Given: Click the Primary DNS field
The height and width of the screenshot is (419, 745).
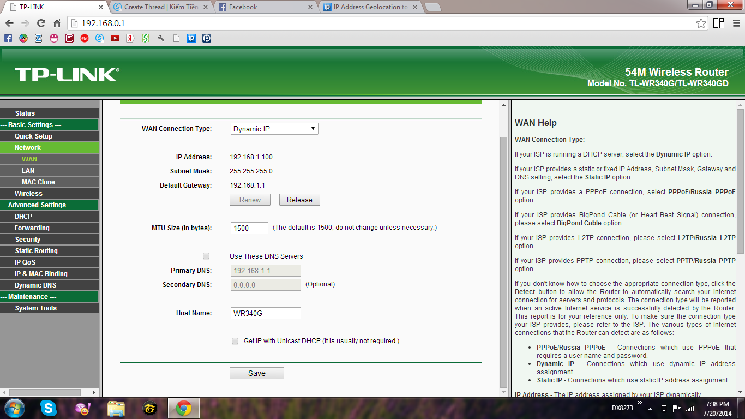Looking at the screenshot, I should tap(266, 271).
